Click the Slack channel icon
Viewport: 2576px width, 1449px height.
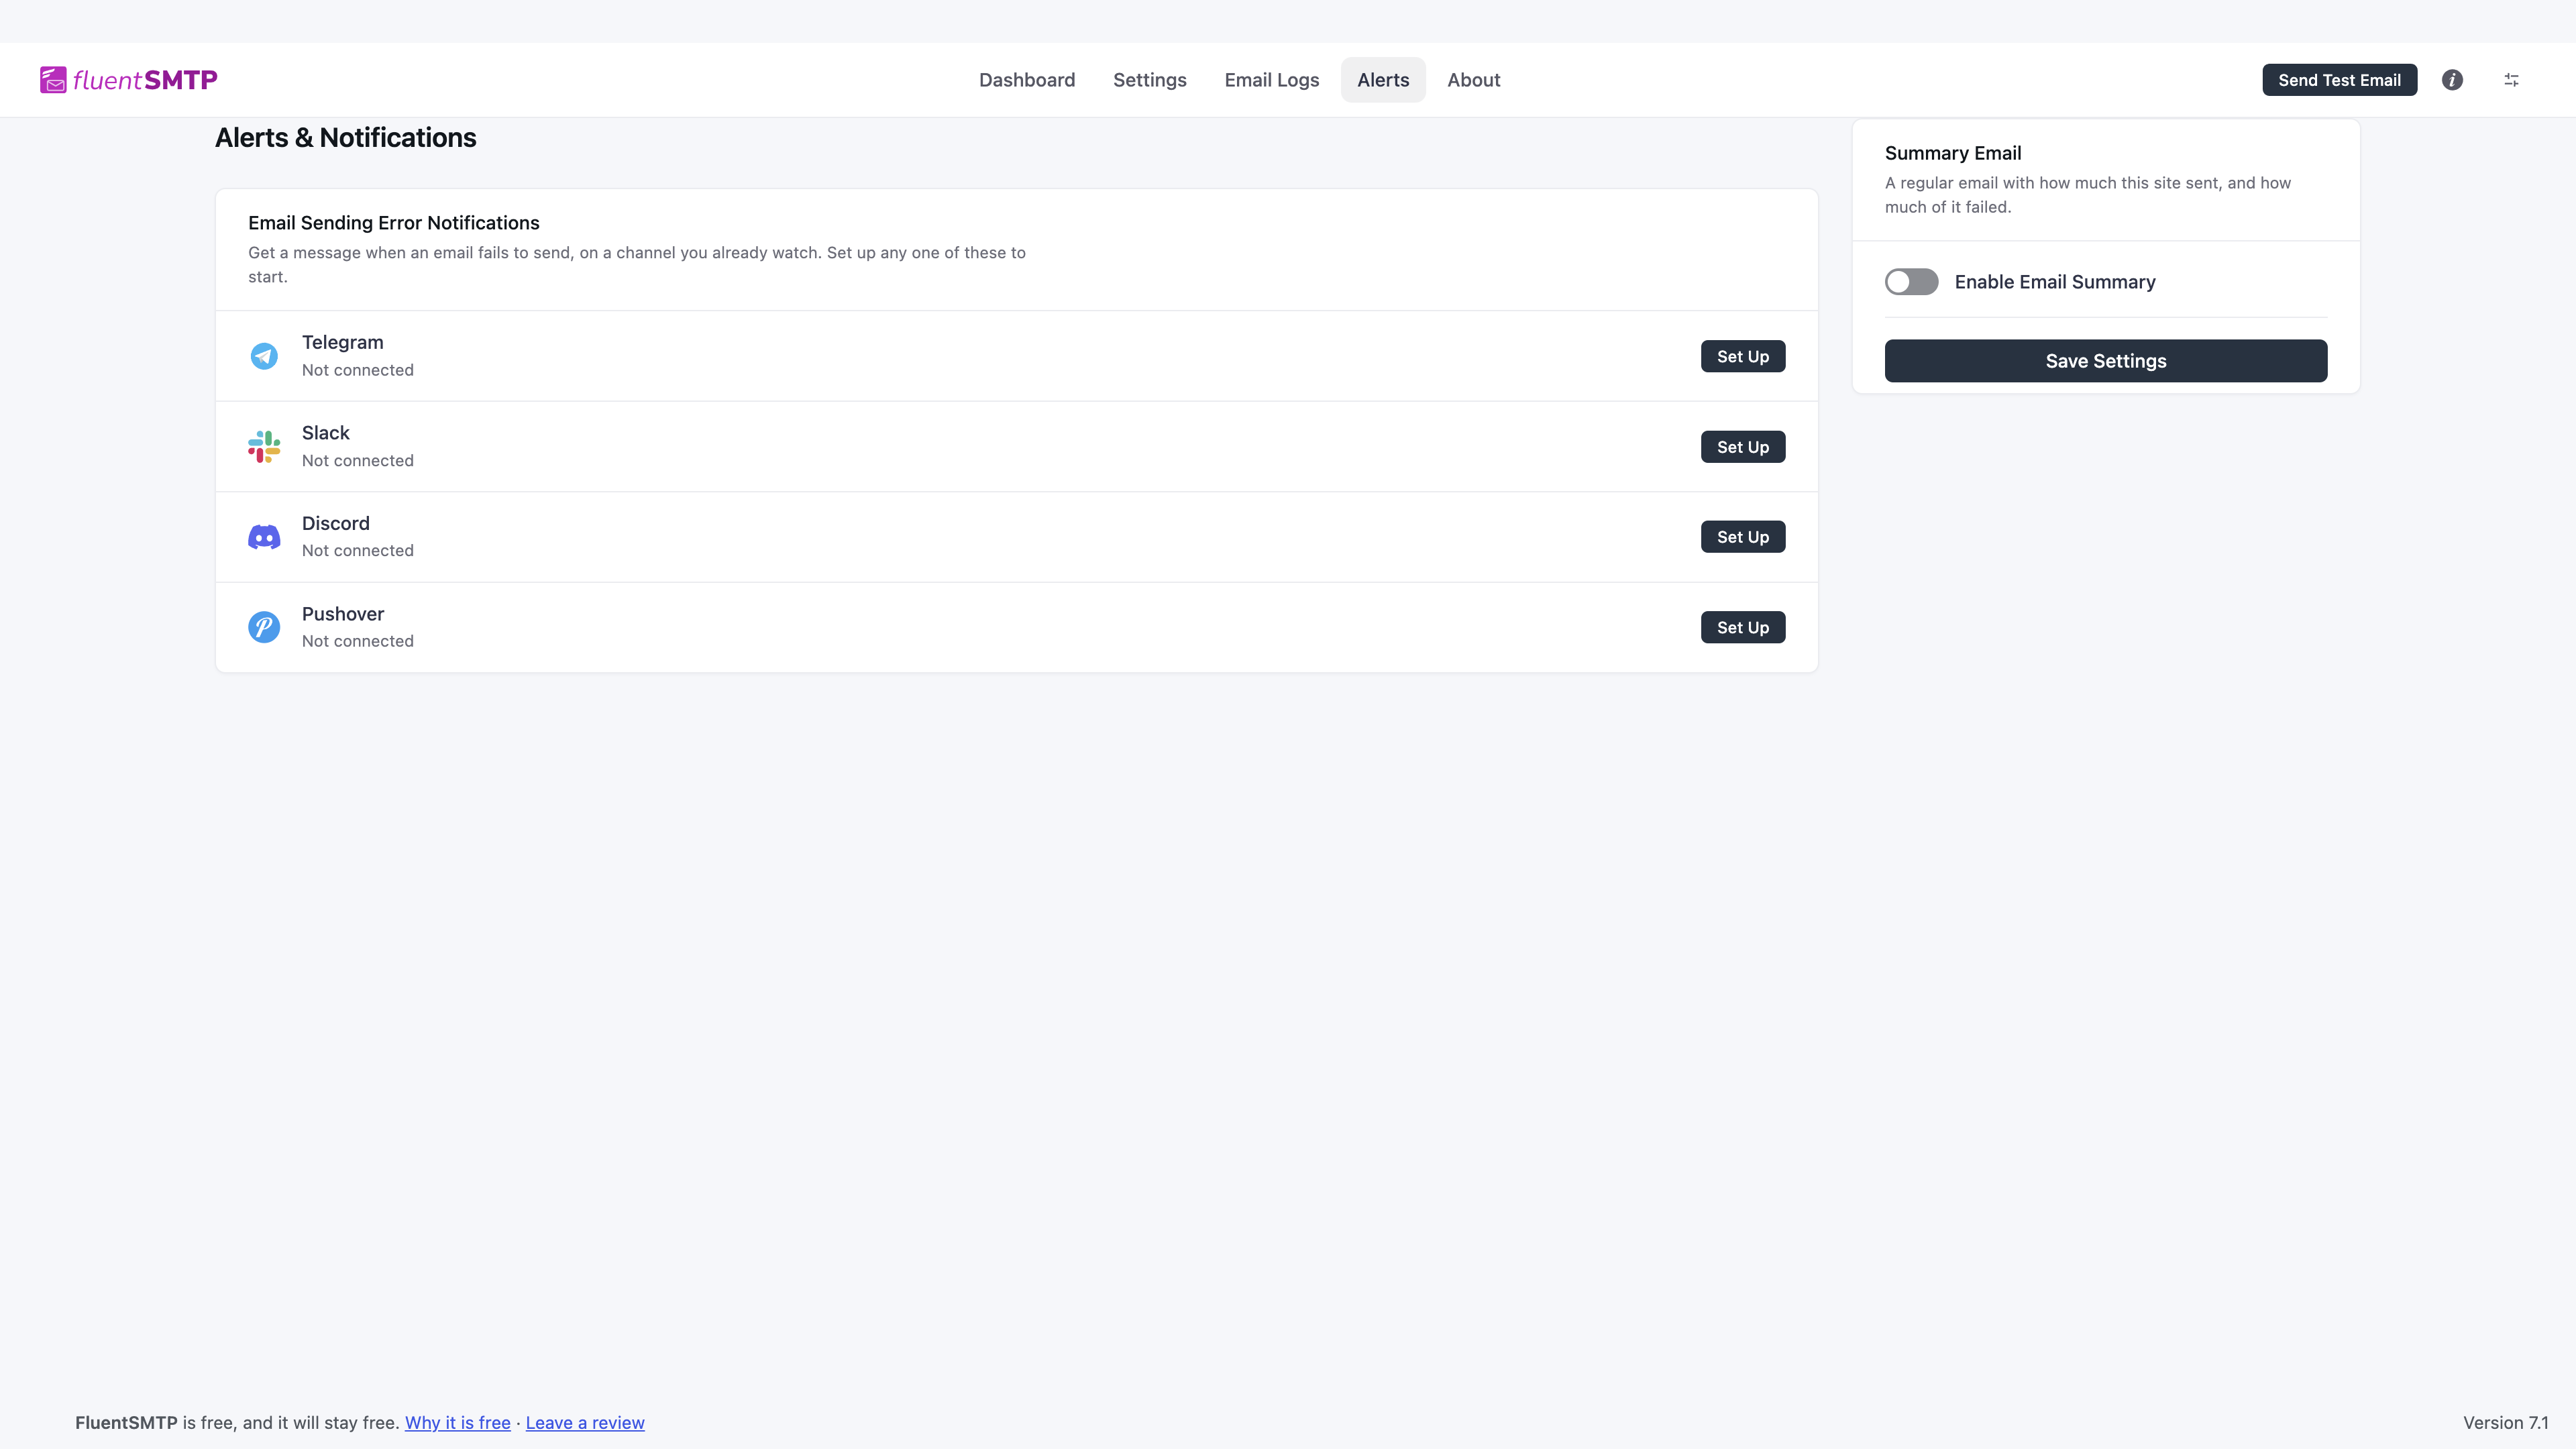[x=264, y=447]
